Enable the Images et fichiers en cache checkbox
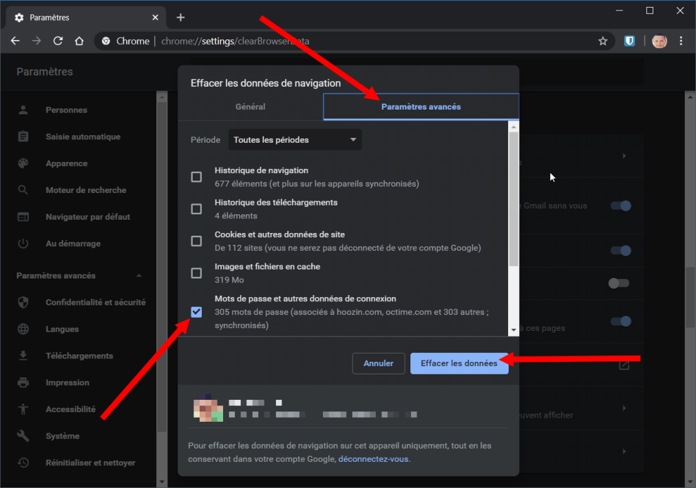Image resolution: width=696 pixels, height=488 pixels. click(196, 273)
